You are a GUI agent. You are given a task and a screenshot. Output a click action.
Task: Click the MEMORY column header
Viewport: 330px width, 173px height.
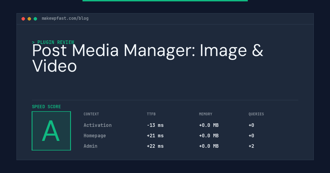206,114
